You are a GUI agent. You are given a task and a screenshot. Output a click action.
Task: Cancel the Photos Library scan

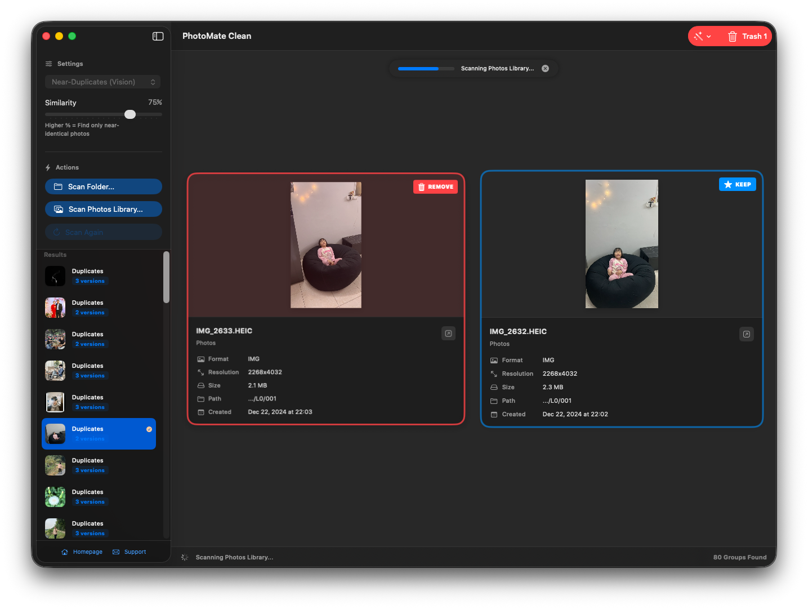pos(544,68)
